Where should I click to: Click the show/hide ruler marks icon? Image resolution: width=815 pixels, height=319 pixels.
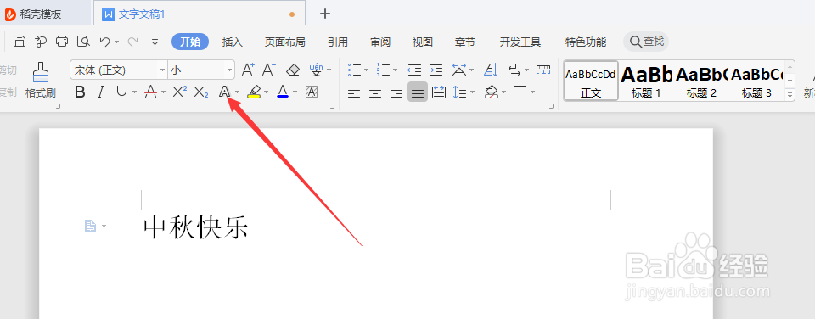point(543,70)
